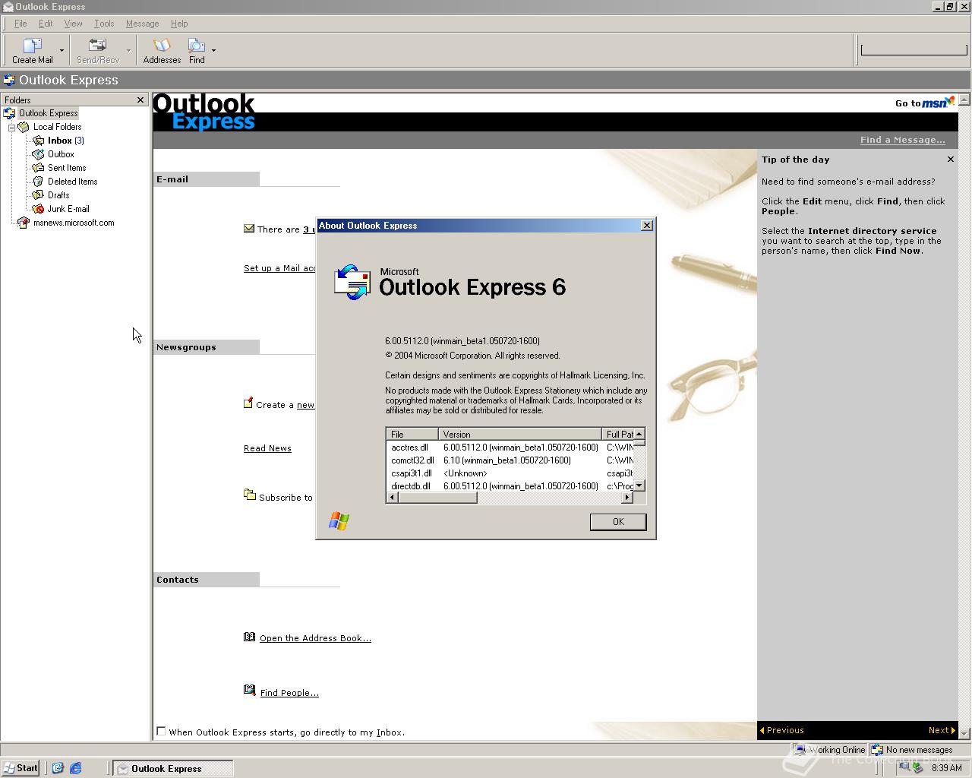Image resolution: width=972 pixels, height=778 pixels.
Task: Open the Find dropdown arrow
Action: tap(213, 50)
